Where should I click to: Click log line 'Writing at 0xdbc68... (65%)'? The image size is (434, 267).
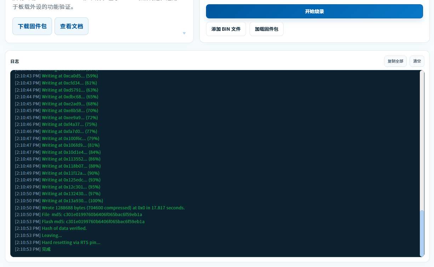57,97
